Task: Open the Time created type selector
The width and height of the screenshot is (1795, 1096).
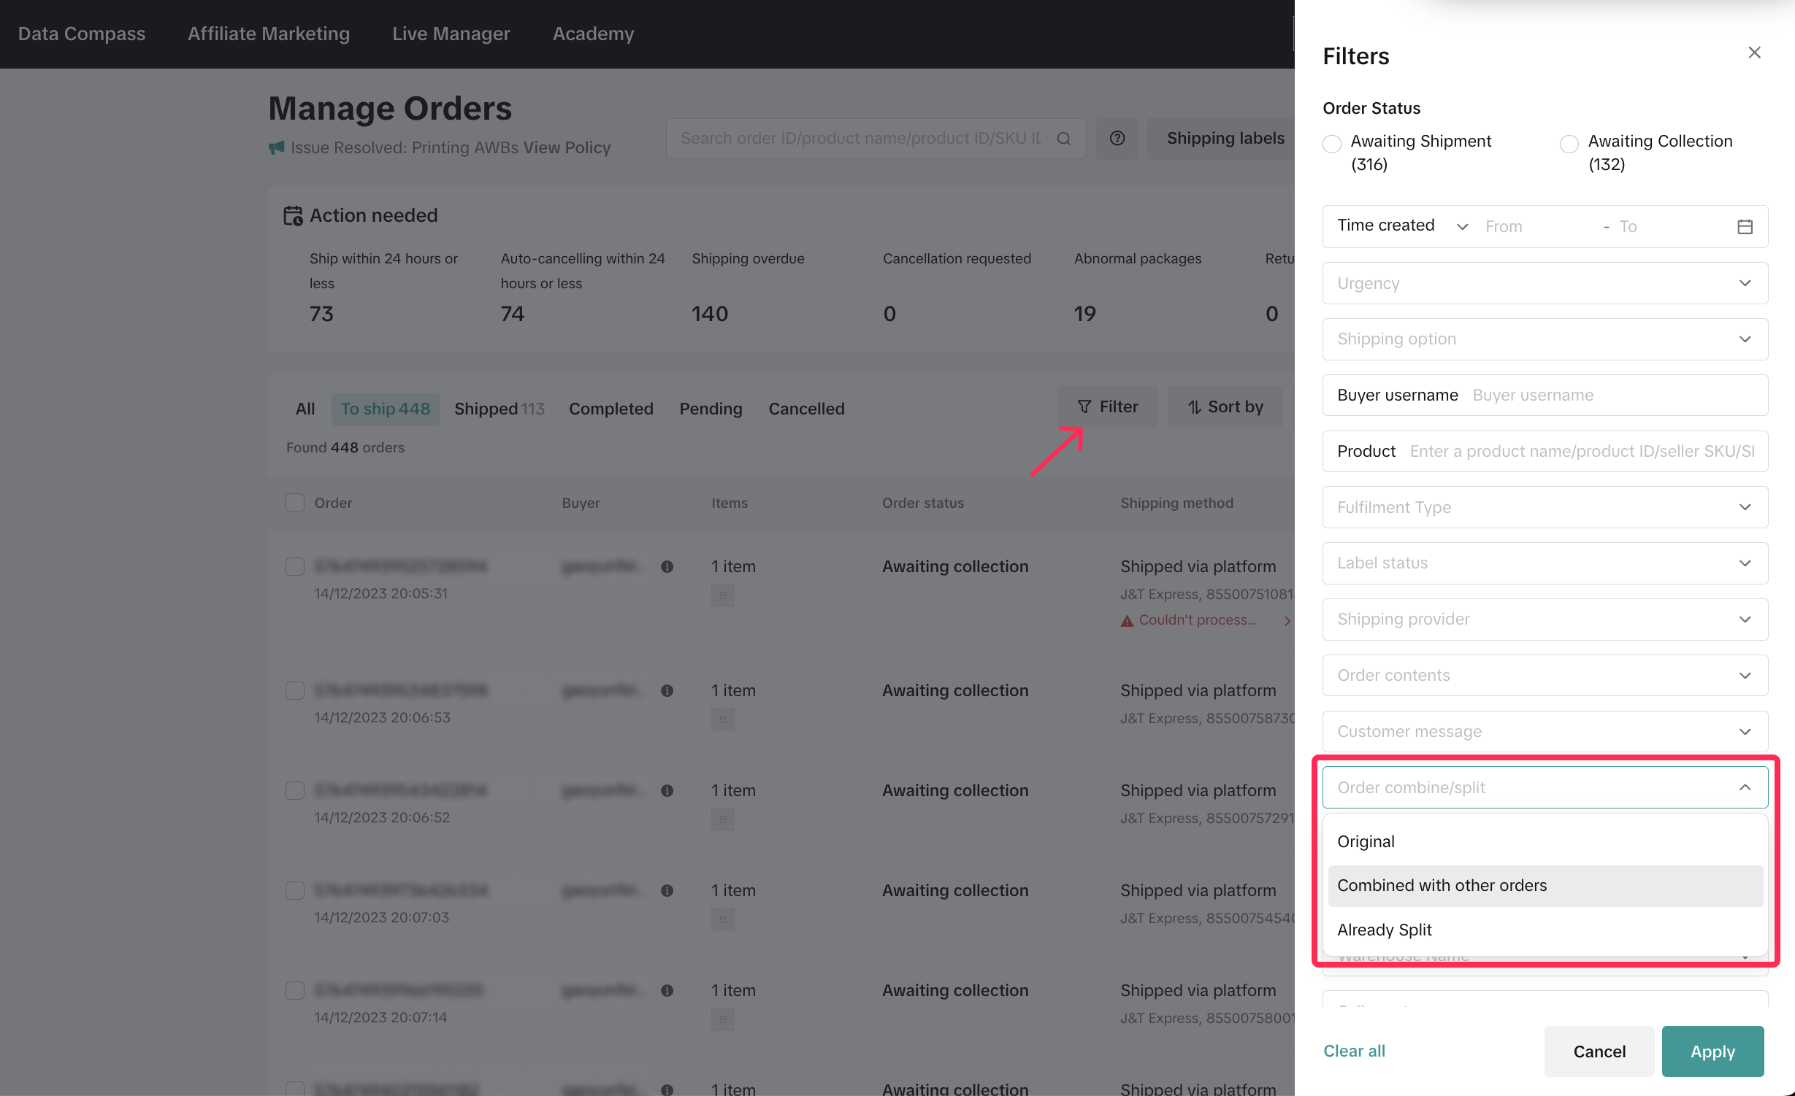Action: pos(1401,226)
